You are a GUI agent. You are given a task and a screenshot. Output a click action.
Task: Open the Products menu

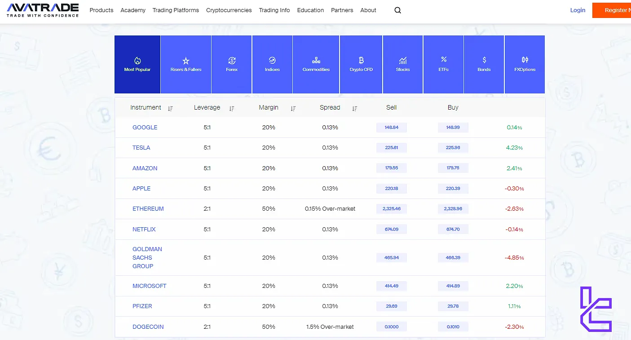pos(101,10)
